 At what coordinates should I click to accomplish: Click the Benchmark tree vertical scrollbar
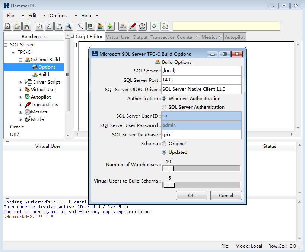[67, 75]
